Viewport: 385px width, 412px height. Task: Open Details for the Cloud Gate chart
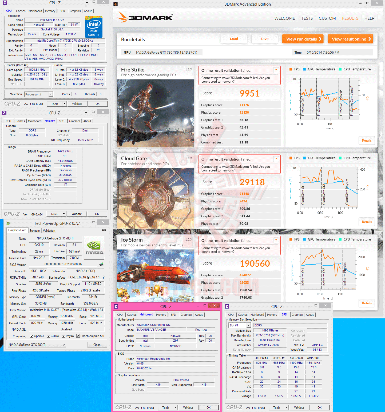coord(367,222)
